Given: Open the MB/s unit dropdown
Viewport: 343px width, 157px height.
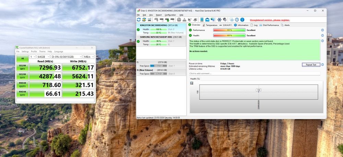Looking at the screenshot, I should click(89, 57).
